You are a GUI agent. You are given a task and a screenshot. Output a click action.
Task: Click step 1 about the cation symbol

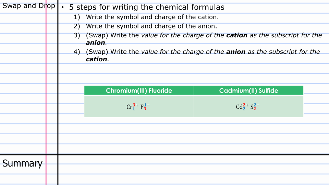point(152,17)
